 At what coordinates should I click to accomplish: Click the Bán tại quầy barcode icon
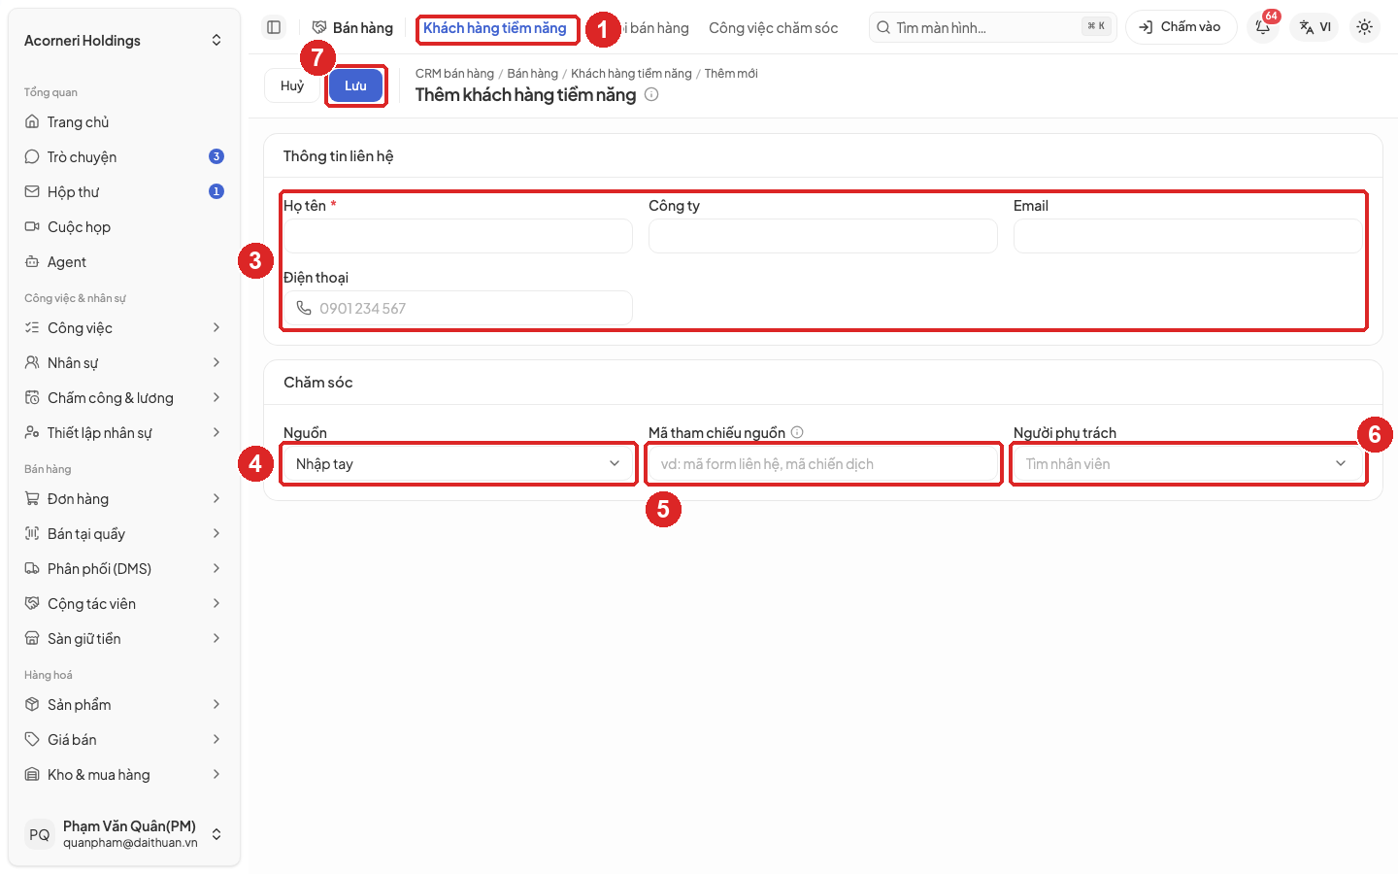tap(32, 533)
